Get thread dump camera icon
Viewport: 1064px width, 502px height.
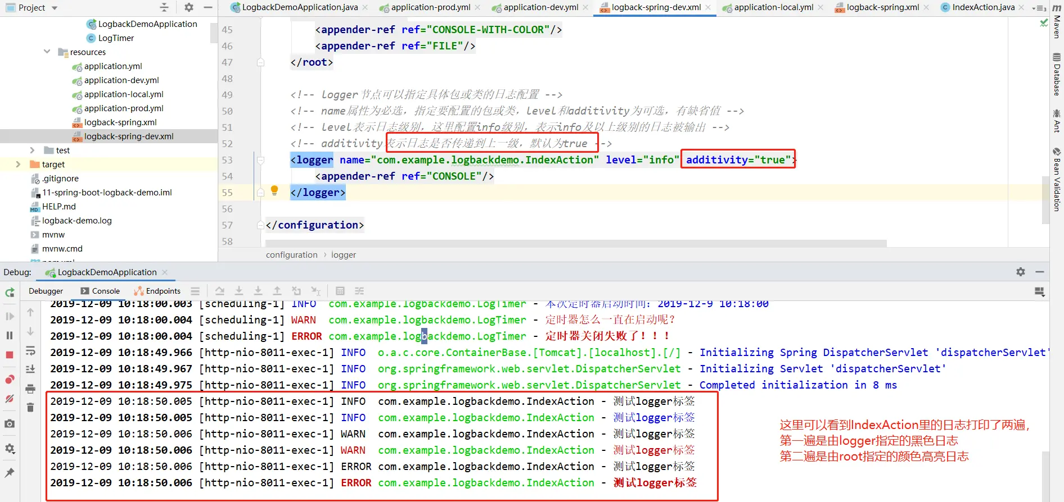10,424
